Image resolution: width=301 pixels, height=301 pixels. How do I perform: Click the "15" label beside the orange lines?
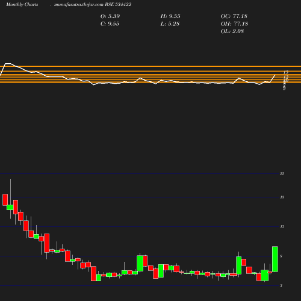click(286, 72)
